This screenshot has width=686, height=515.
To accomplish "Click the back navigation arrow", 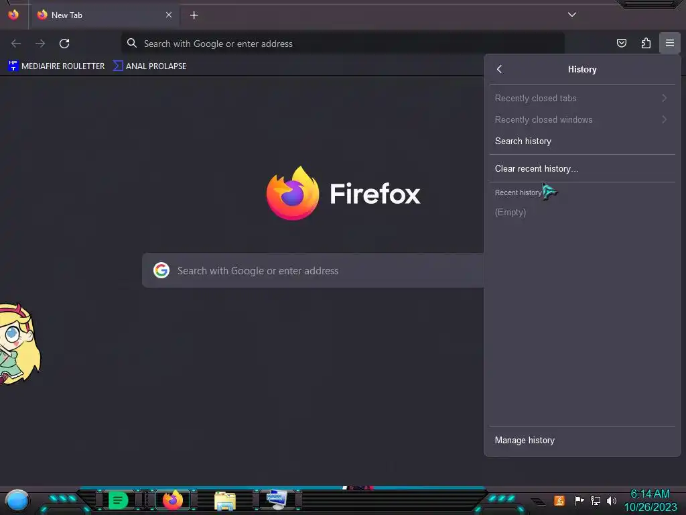I will coord(16,44).
